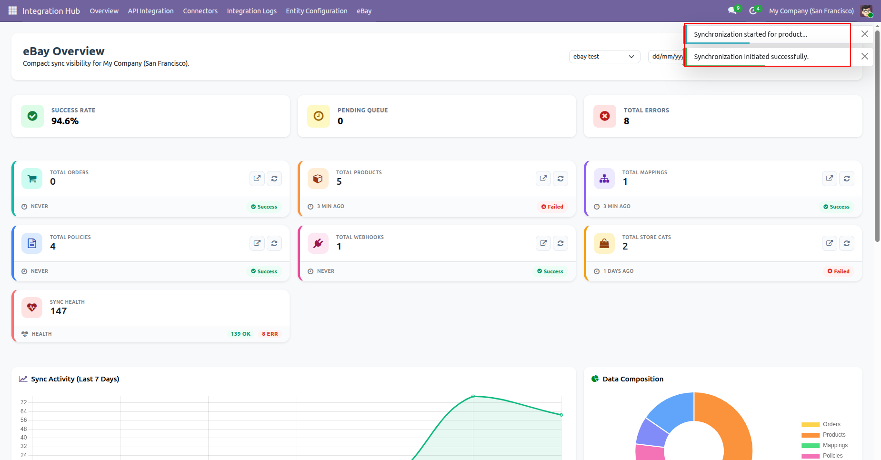The height and width of the screenshot is (460, 881).
Task: Click the Integration Hub app title
Action: coord(51,11)
